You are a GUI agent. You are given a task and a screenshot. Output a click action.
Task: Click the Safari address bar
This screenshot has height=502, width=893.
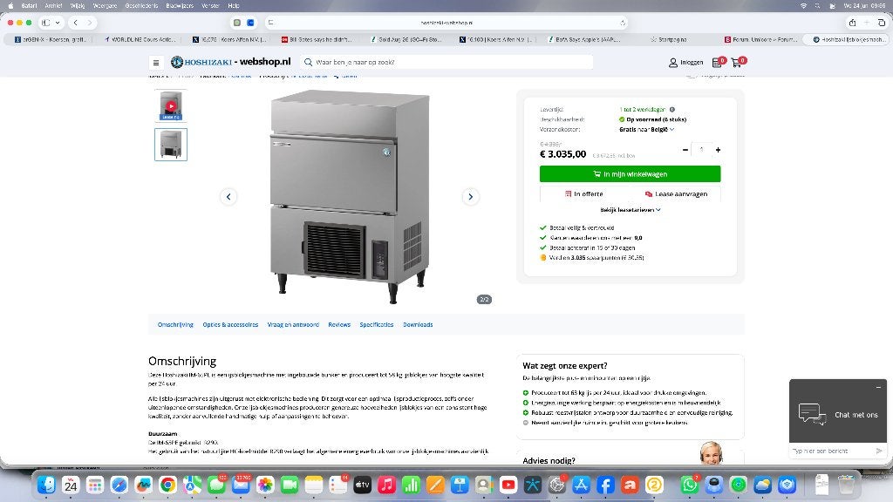[446, 23]
